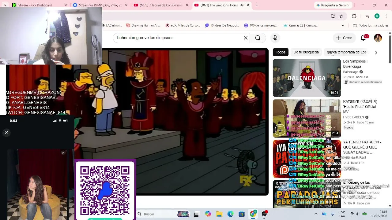Open the 100 de los mejores... bookmark
The height and width of the screenshot is (220, 392).
coord(261,25)
